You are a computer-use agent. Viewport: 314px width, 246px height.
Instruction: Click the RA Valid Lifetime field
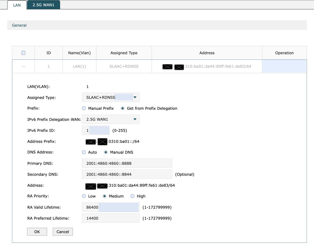pyautogui.click(x=110, y=207)
